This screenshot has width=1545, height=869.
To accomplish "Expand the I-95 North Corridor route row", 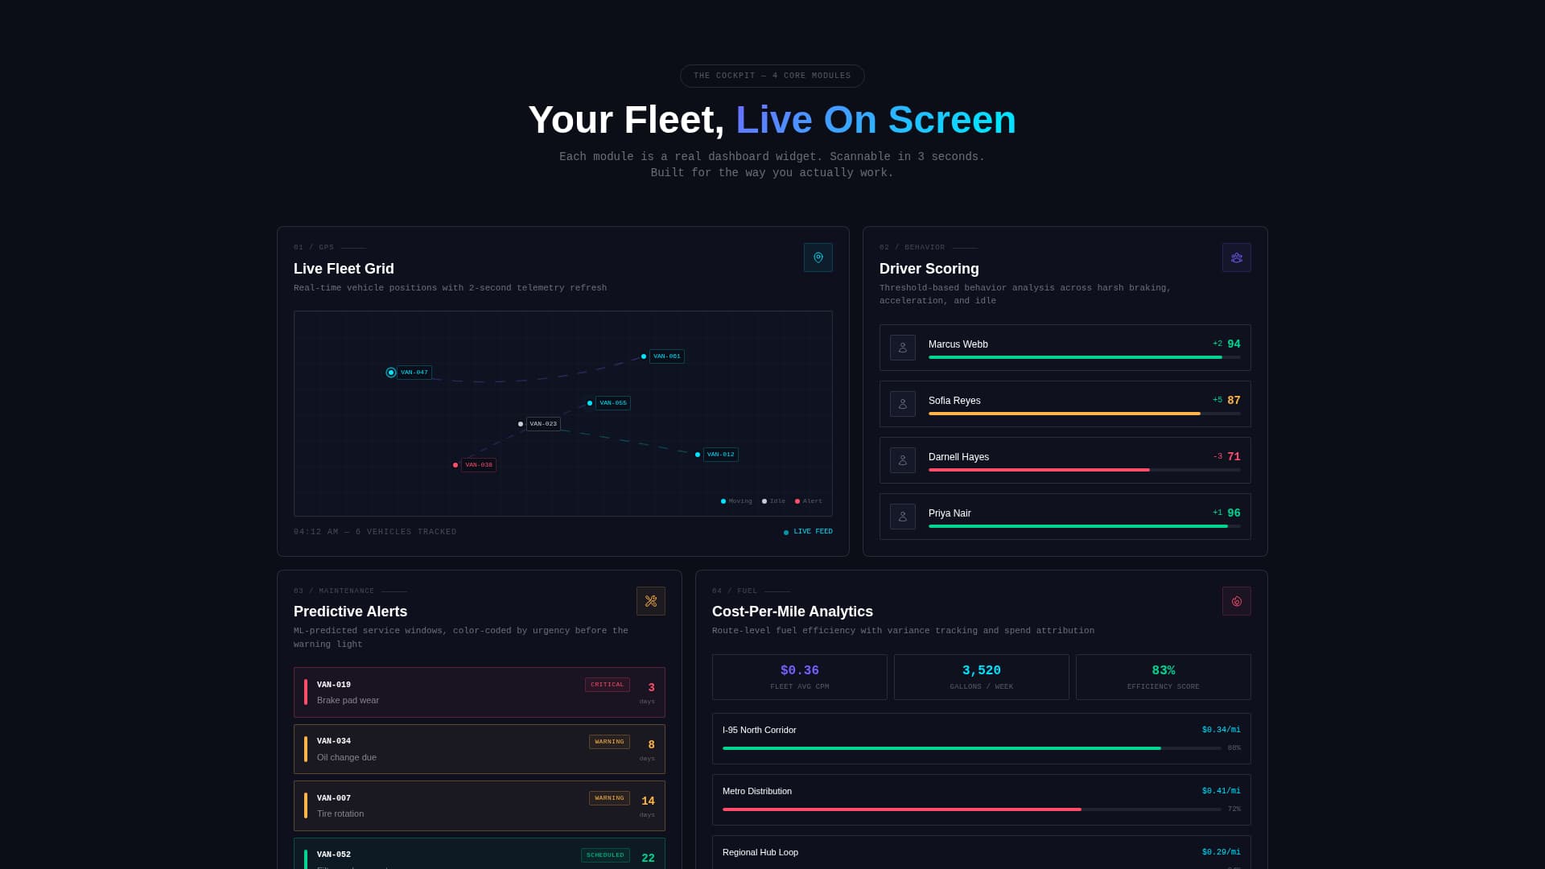I will [x=981, y=737].
